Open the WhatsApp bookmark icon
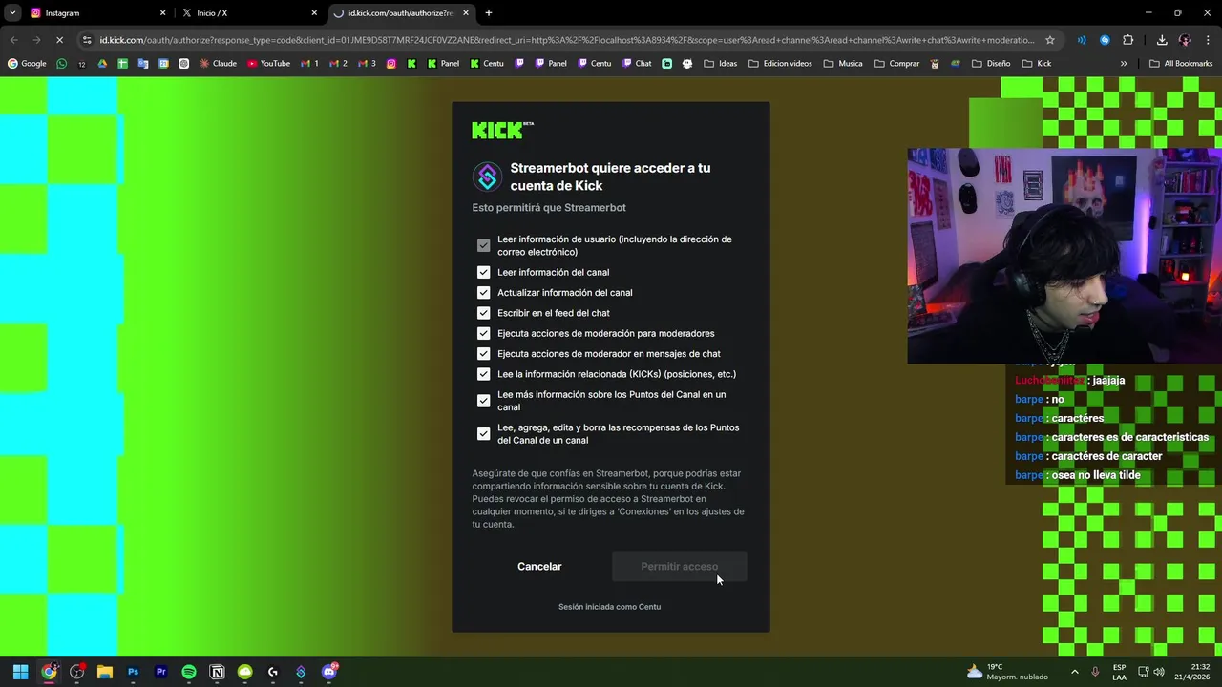The height and width of the screenshot is (687, 1222). [x=62, y=64]
